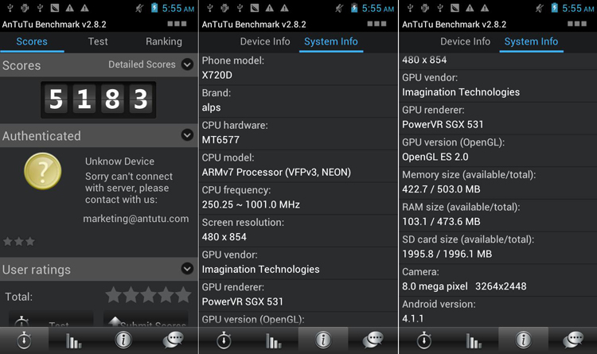This screenshot has width=597, height=354.
Task: Tap the chat bubble icon in middle screen bottom bar
Action: point(373,340)
